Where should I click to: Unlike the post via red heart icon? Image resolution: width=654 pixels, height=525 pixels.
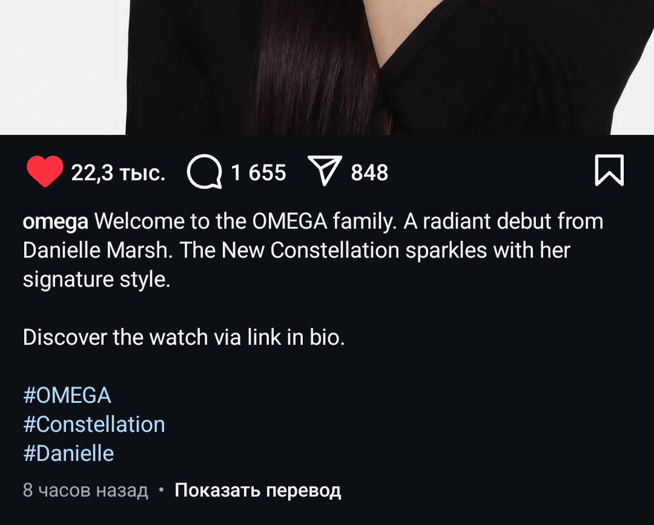point(45,171)
